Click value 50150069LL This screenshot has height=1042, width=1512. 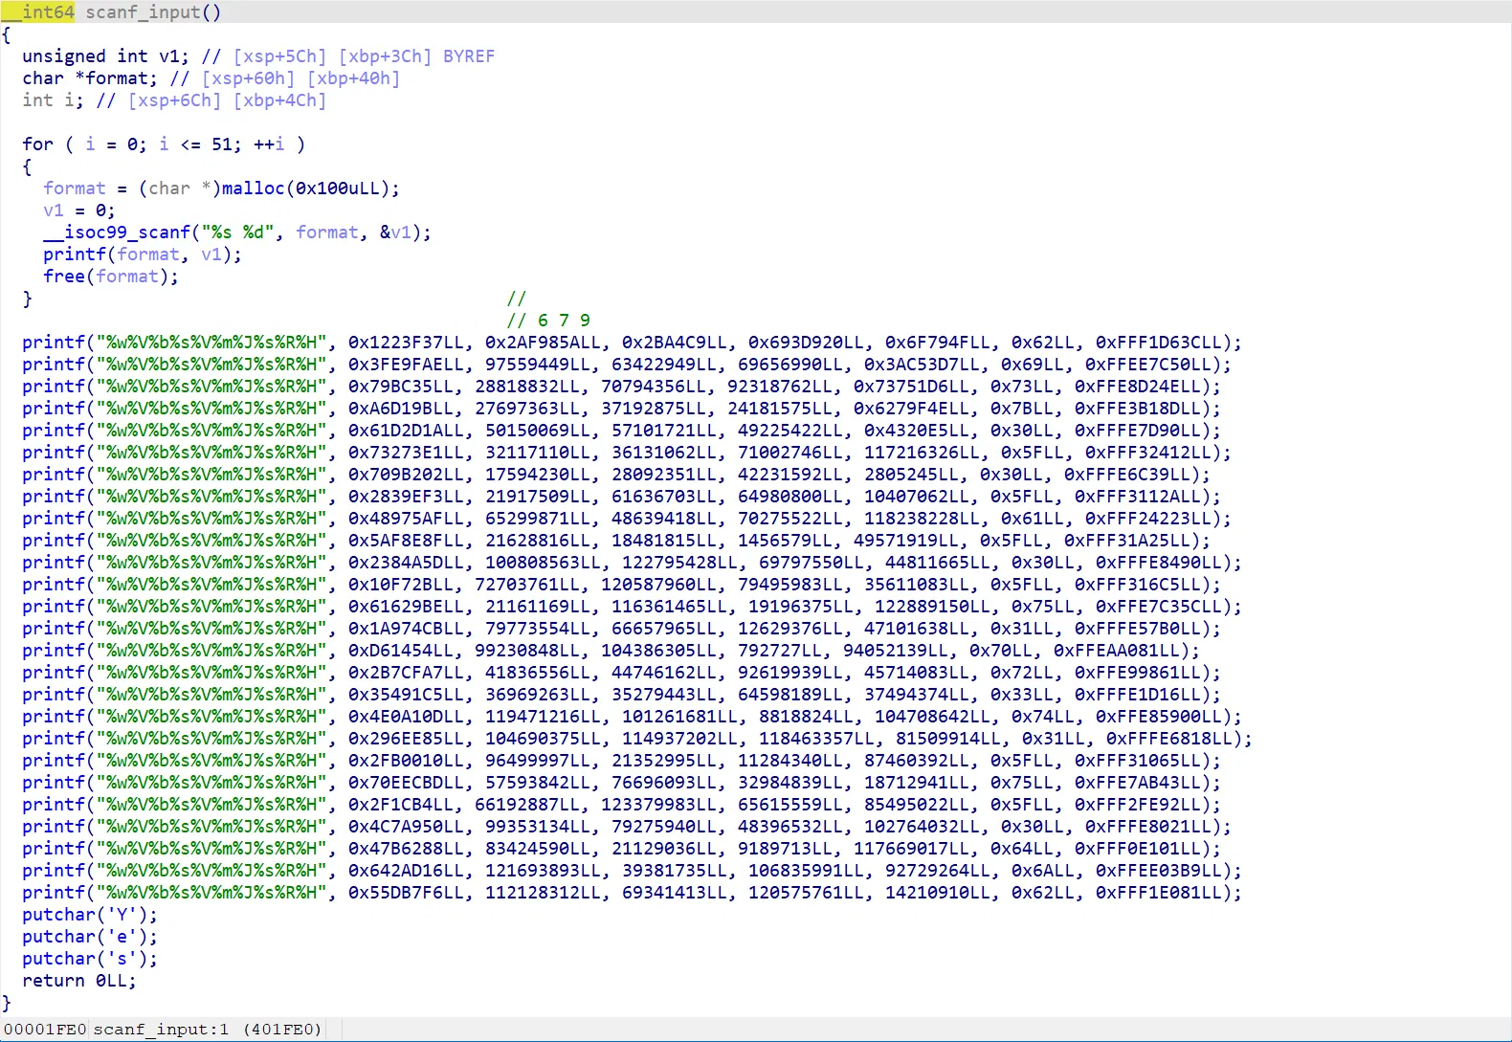538,431
